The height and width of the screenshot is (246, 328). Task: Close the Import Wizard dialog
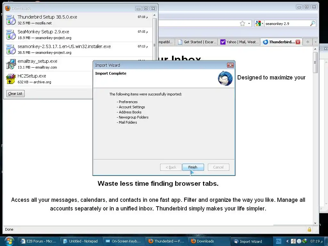pyautogui.click(x=230, y=65)
